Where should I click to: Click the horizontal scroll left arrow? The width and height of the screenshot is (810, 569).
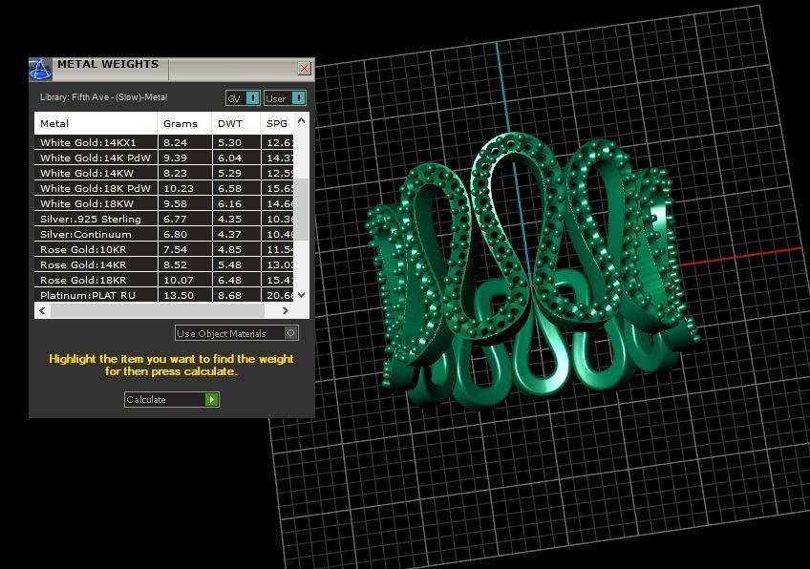(42, 311)
